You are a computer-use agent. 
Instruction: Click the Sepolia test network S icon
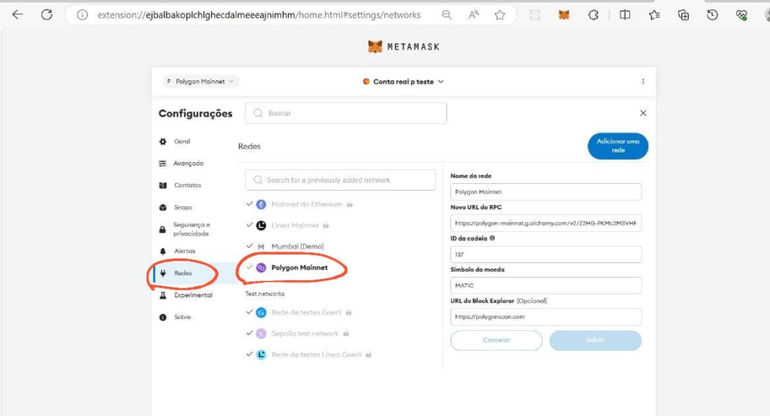pos(261,333)
